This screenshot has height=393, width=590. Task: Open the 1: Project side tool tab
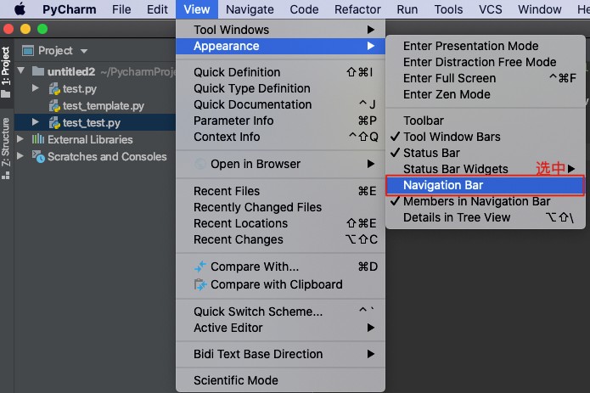[x=6, y=71]
